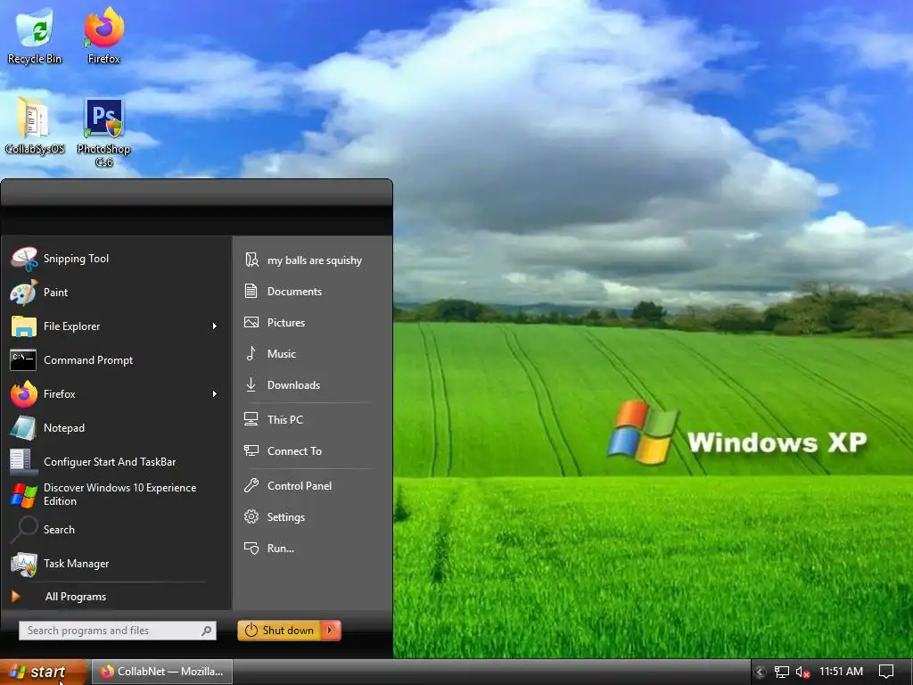Click the user profile icon beside username
The height and width of the screenshot is (685, 913).
pyautogui.click(x=251, y=260)
